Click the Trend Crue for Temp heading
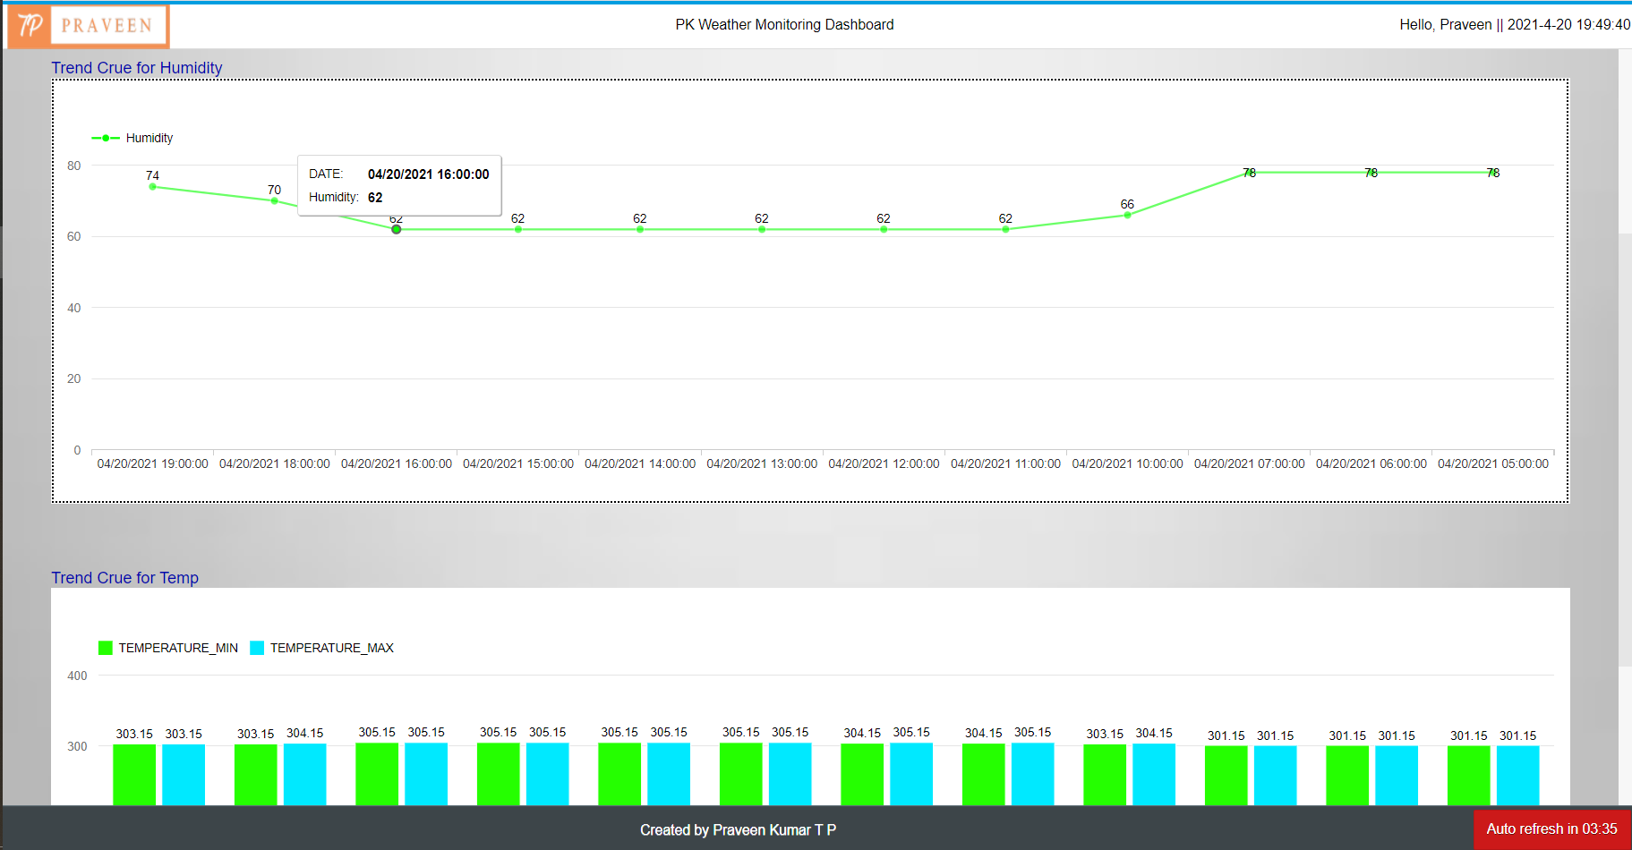This screenshot has height=850, width=1632. 125,578
